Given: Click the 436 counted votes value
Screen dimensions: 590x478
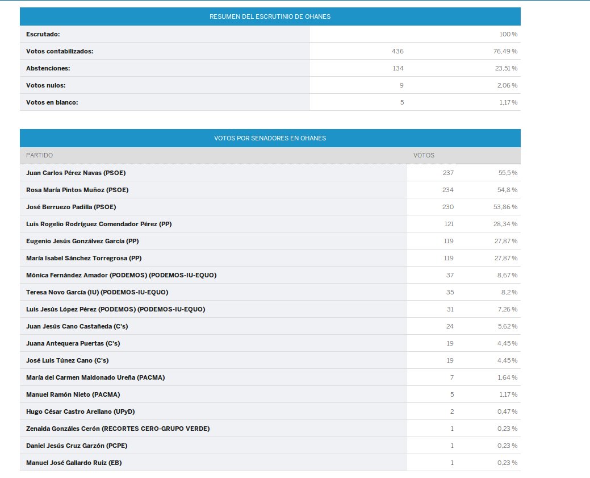Looking at the screenshot, I should pos(397,51).
